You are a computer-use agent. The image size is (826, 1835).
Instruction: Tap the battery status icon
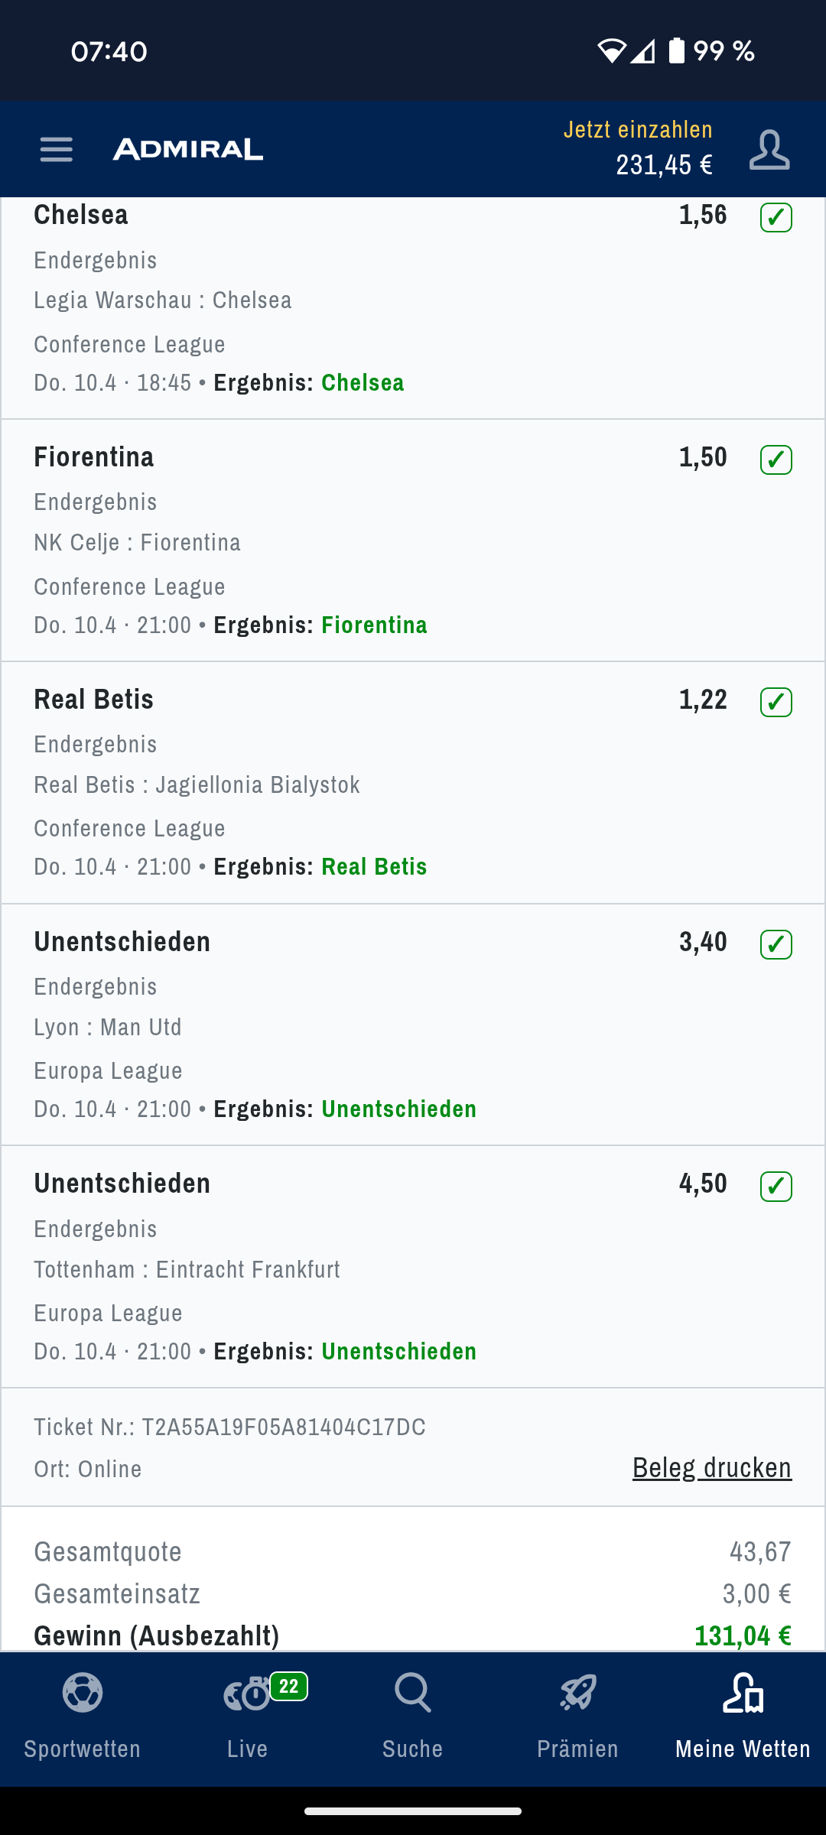pos(677,51)
